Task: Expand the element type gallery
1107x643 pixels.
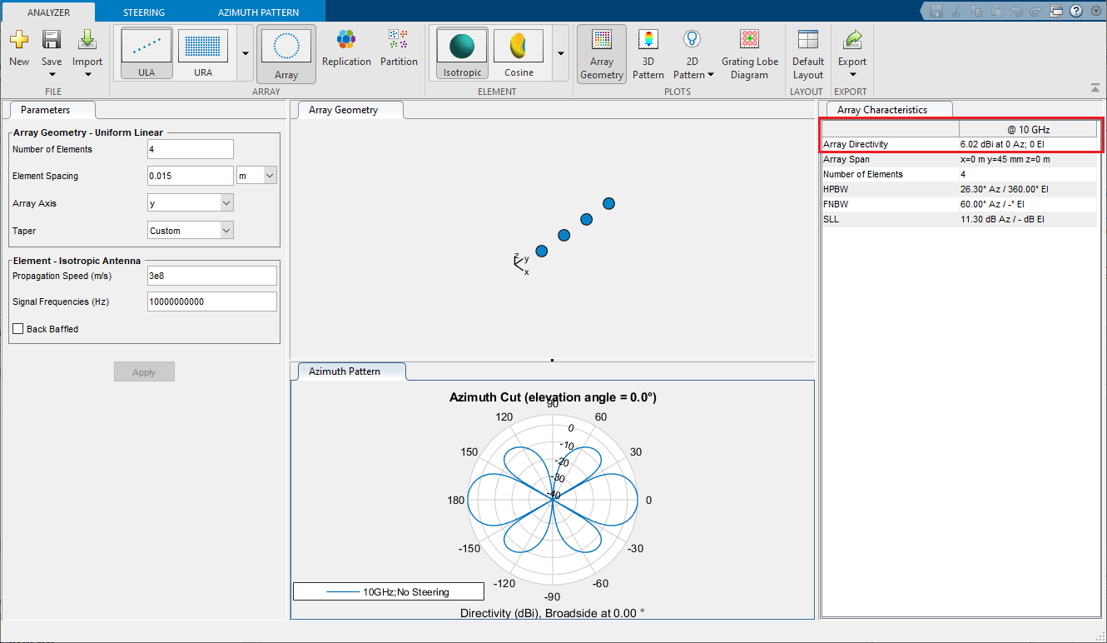Action: (x=561, y=54)
